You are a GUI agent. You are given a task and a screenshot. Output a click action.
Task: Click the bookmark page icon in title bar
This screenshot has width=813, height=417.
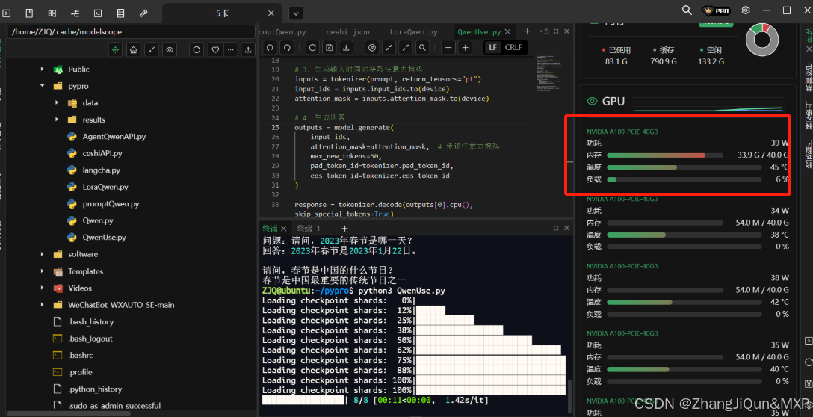[x=30, y=13]
